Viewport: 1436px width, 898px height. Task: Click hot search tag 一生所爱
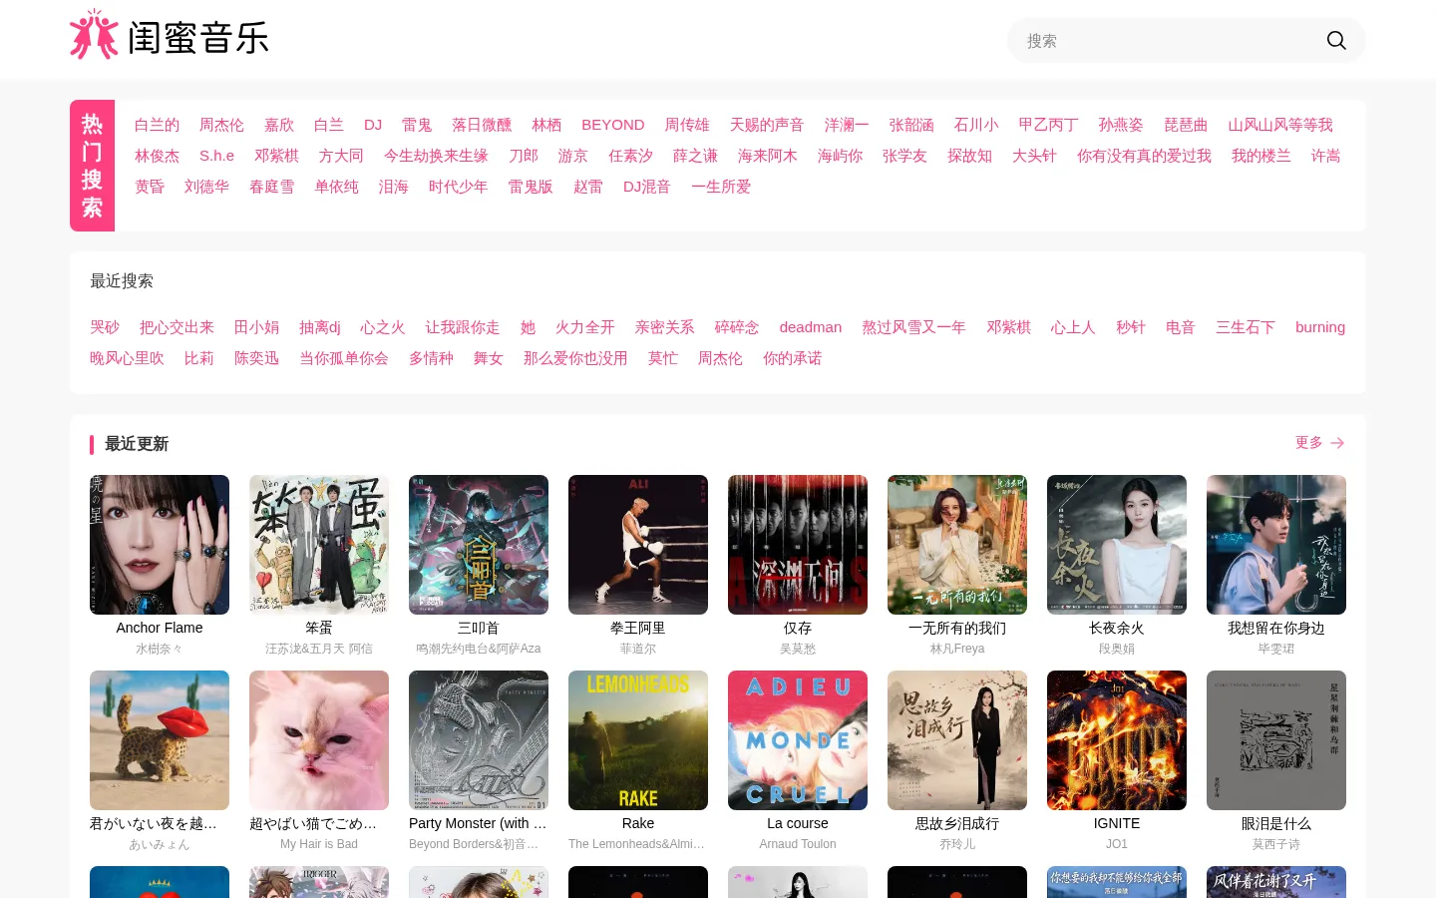point(721,187)
